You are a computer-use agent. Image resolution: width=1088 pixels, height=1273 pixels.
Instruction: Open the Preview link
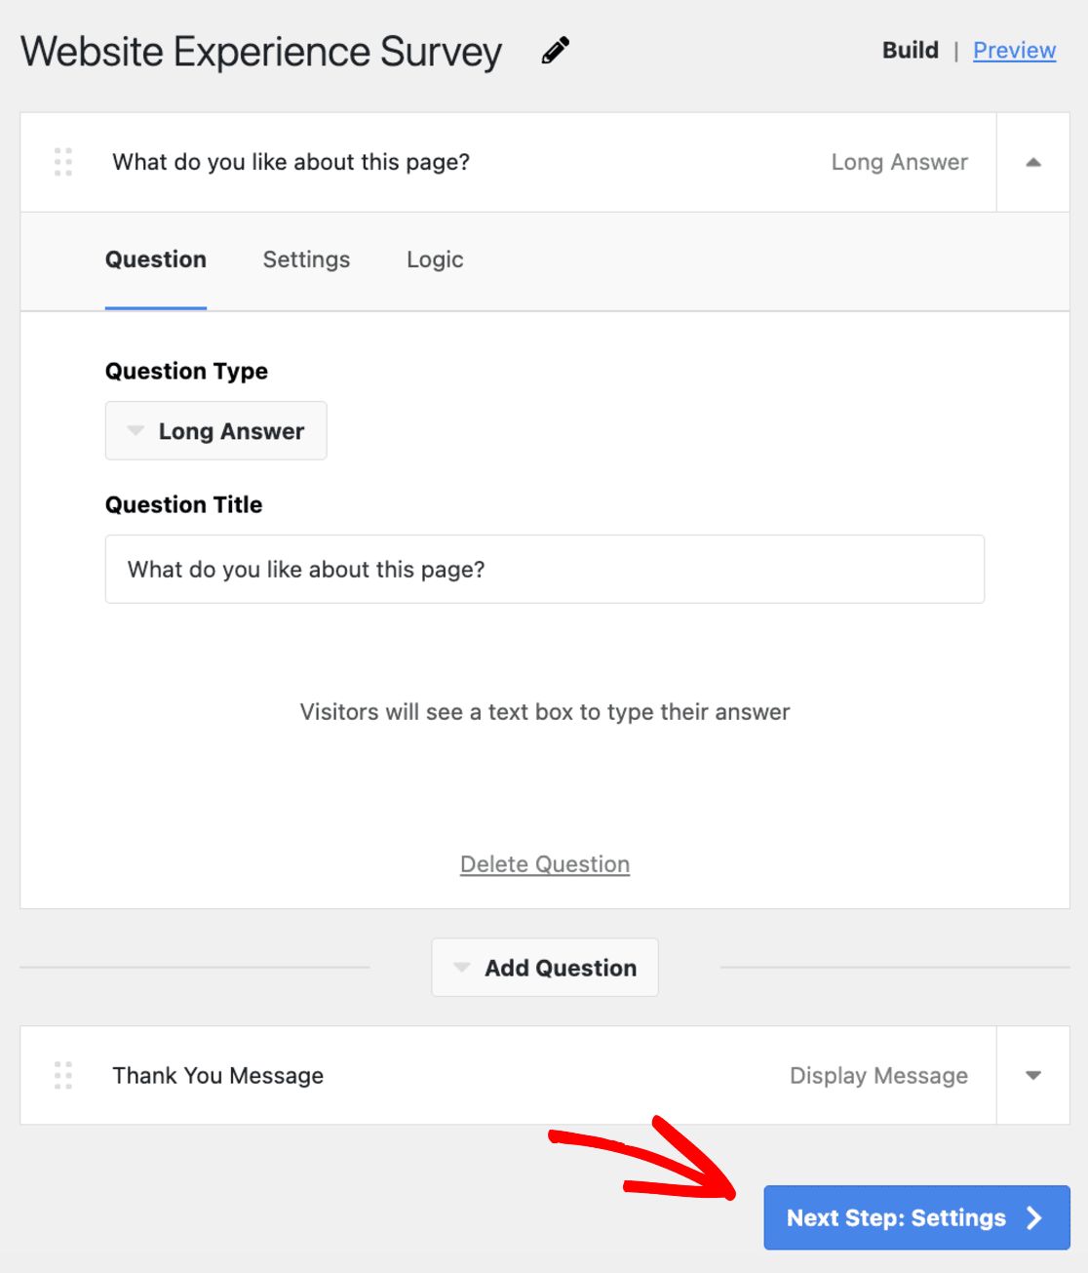click(x=1014, y=50)
